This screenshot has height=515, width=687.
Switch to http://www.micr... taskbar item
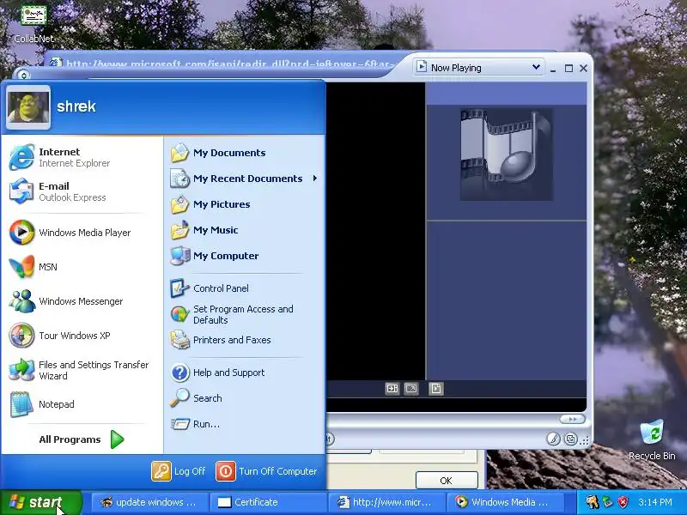[386, 502]
